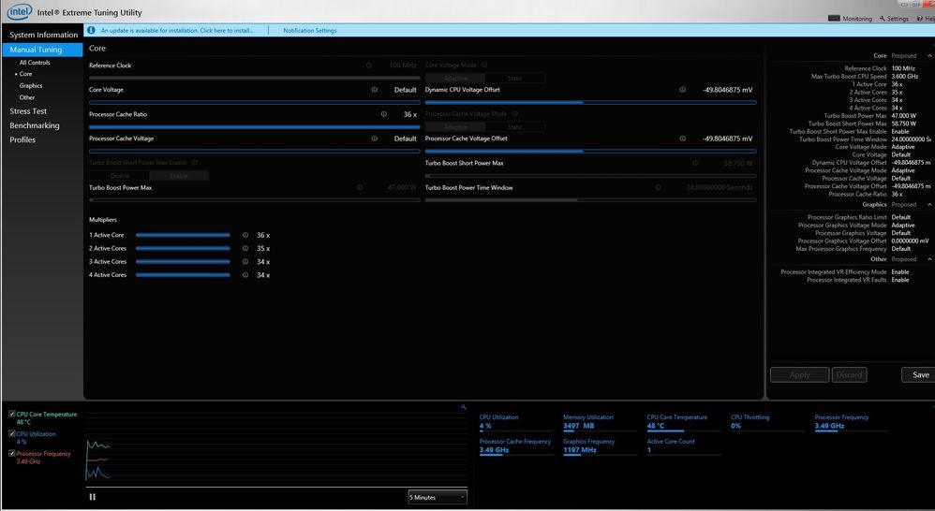
Task: Adjust the Dynamic CPU Voltage Offset slider
Action: coord(590,102)
